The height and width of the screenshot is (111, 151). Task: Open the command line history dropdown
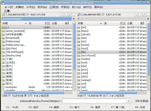pos(129,101)
